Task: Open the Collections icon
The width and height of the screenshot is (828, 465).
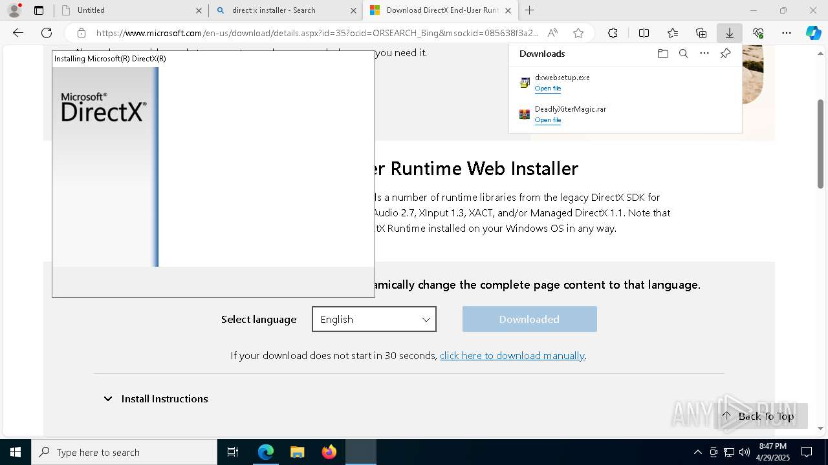Action: tap(701, 33)
